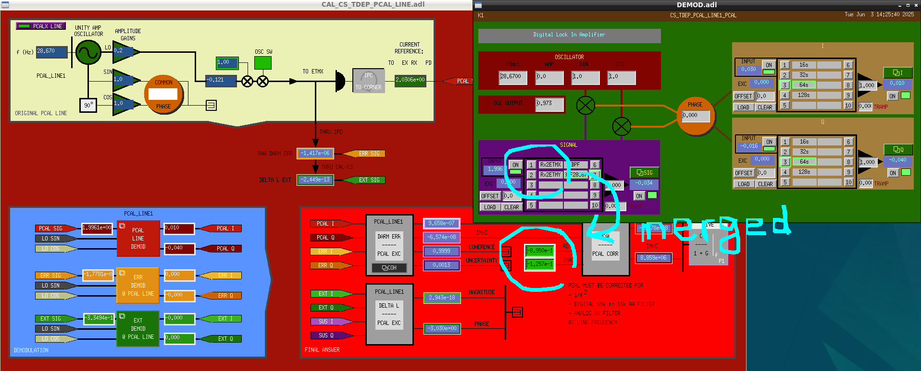Click OFFSET button in I filter block
Screen dimensions: 921x371
click(744, 96)
